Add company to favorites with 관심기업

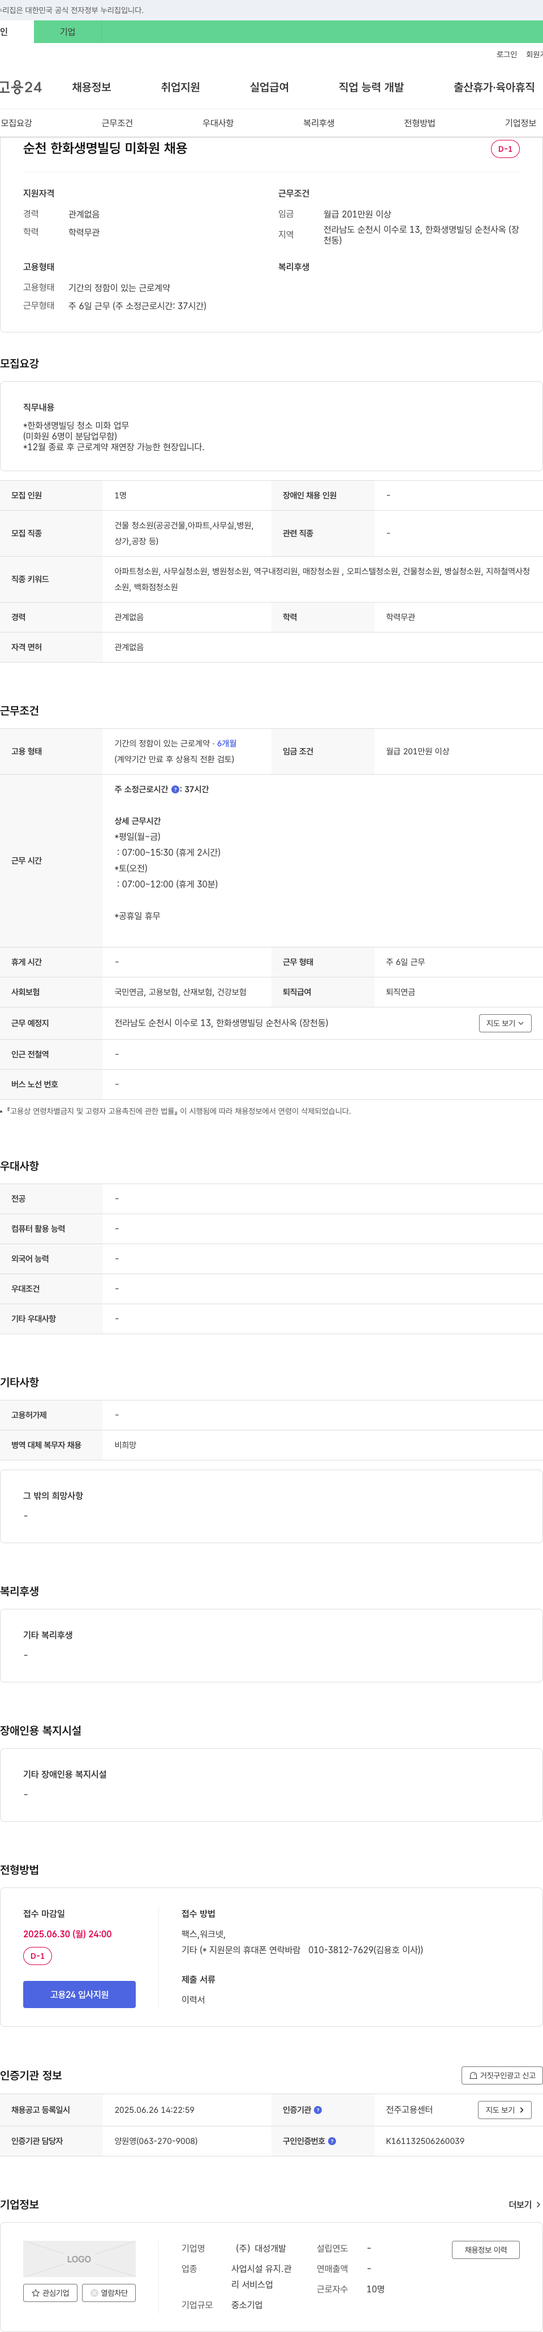click(x=50, y=2292)
